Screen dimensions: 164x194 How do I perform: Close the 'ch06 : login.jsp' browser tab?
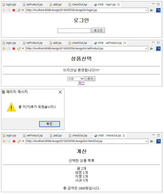point(118,5)
